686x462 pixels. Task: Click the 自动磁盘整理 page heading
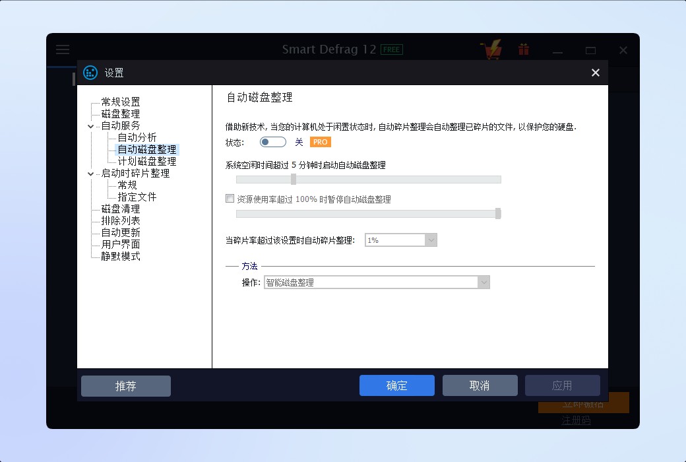(259, 97)
